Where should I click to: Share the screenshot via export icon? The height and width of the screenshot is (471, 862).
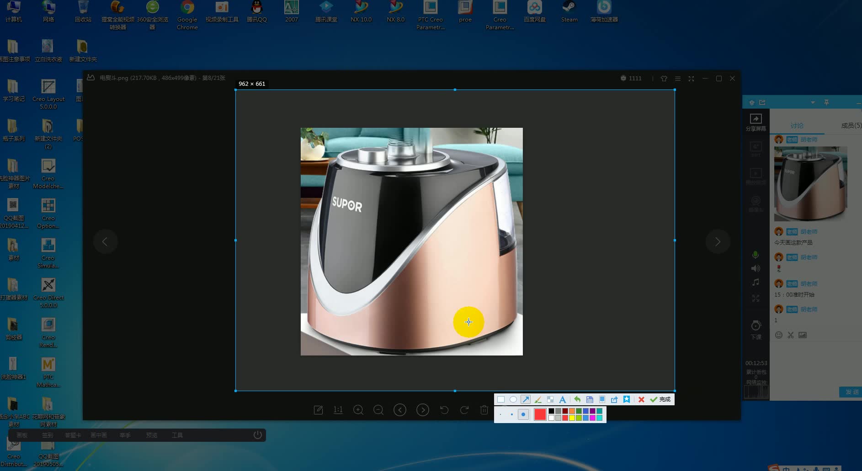pyautogui.click(x=614, y=399)
